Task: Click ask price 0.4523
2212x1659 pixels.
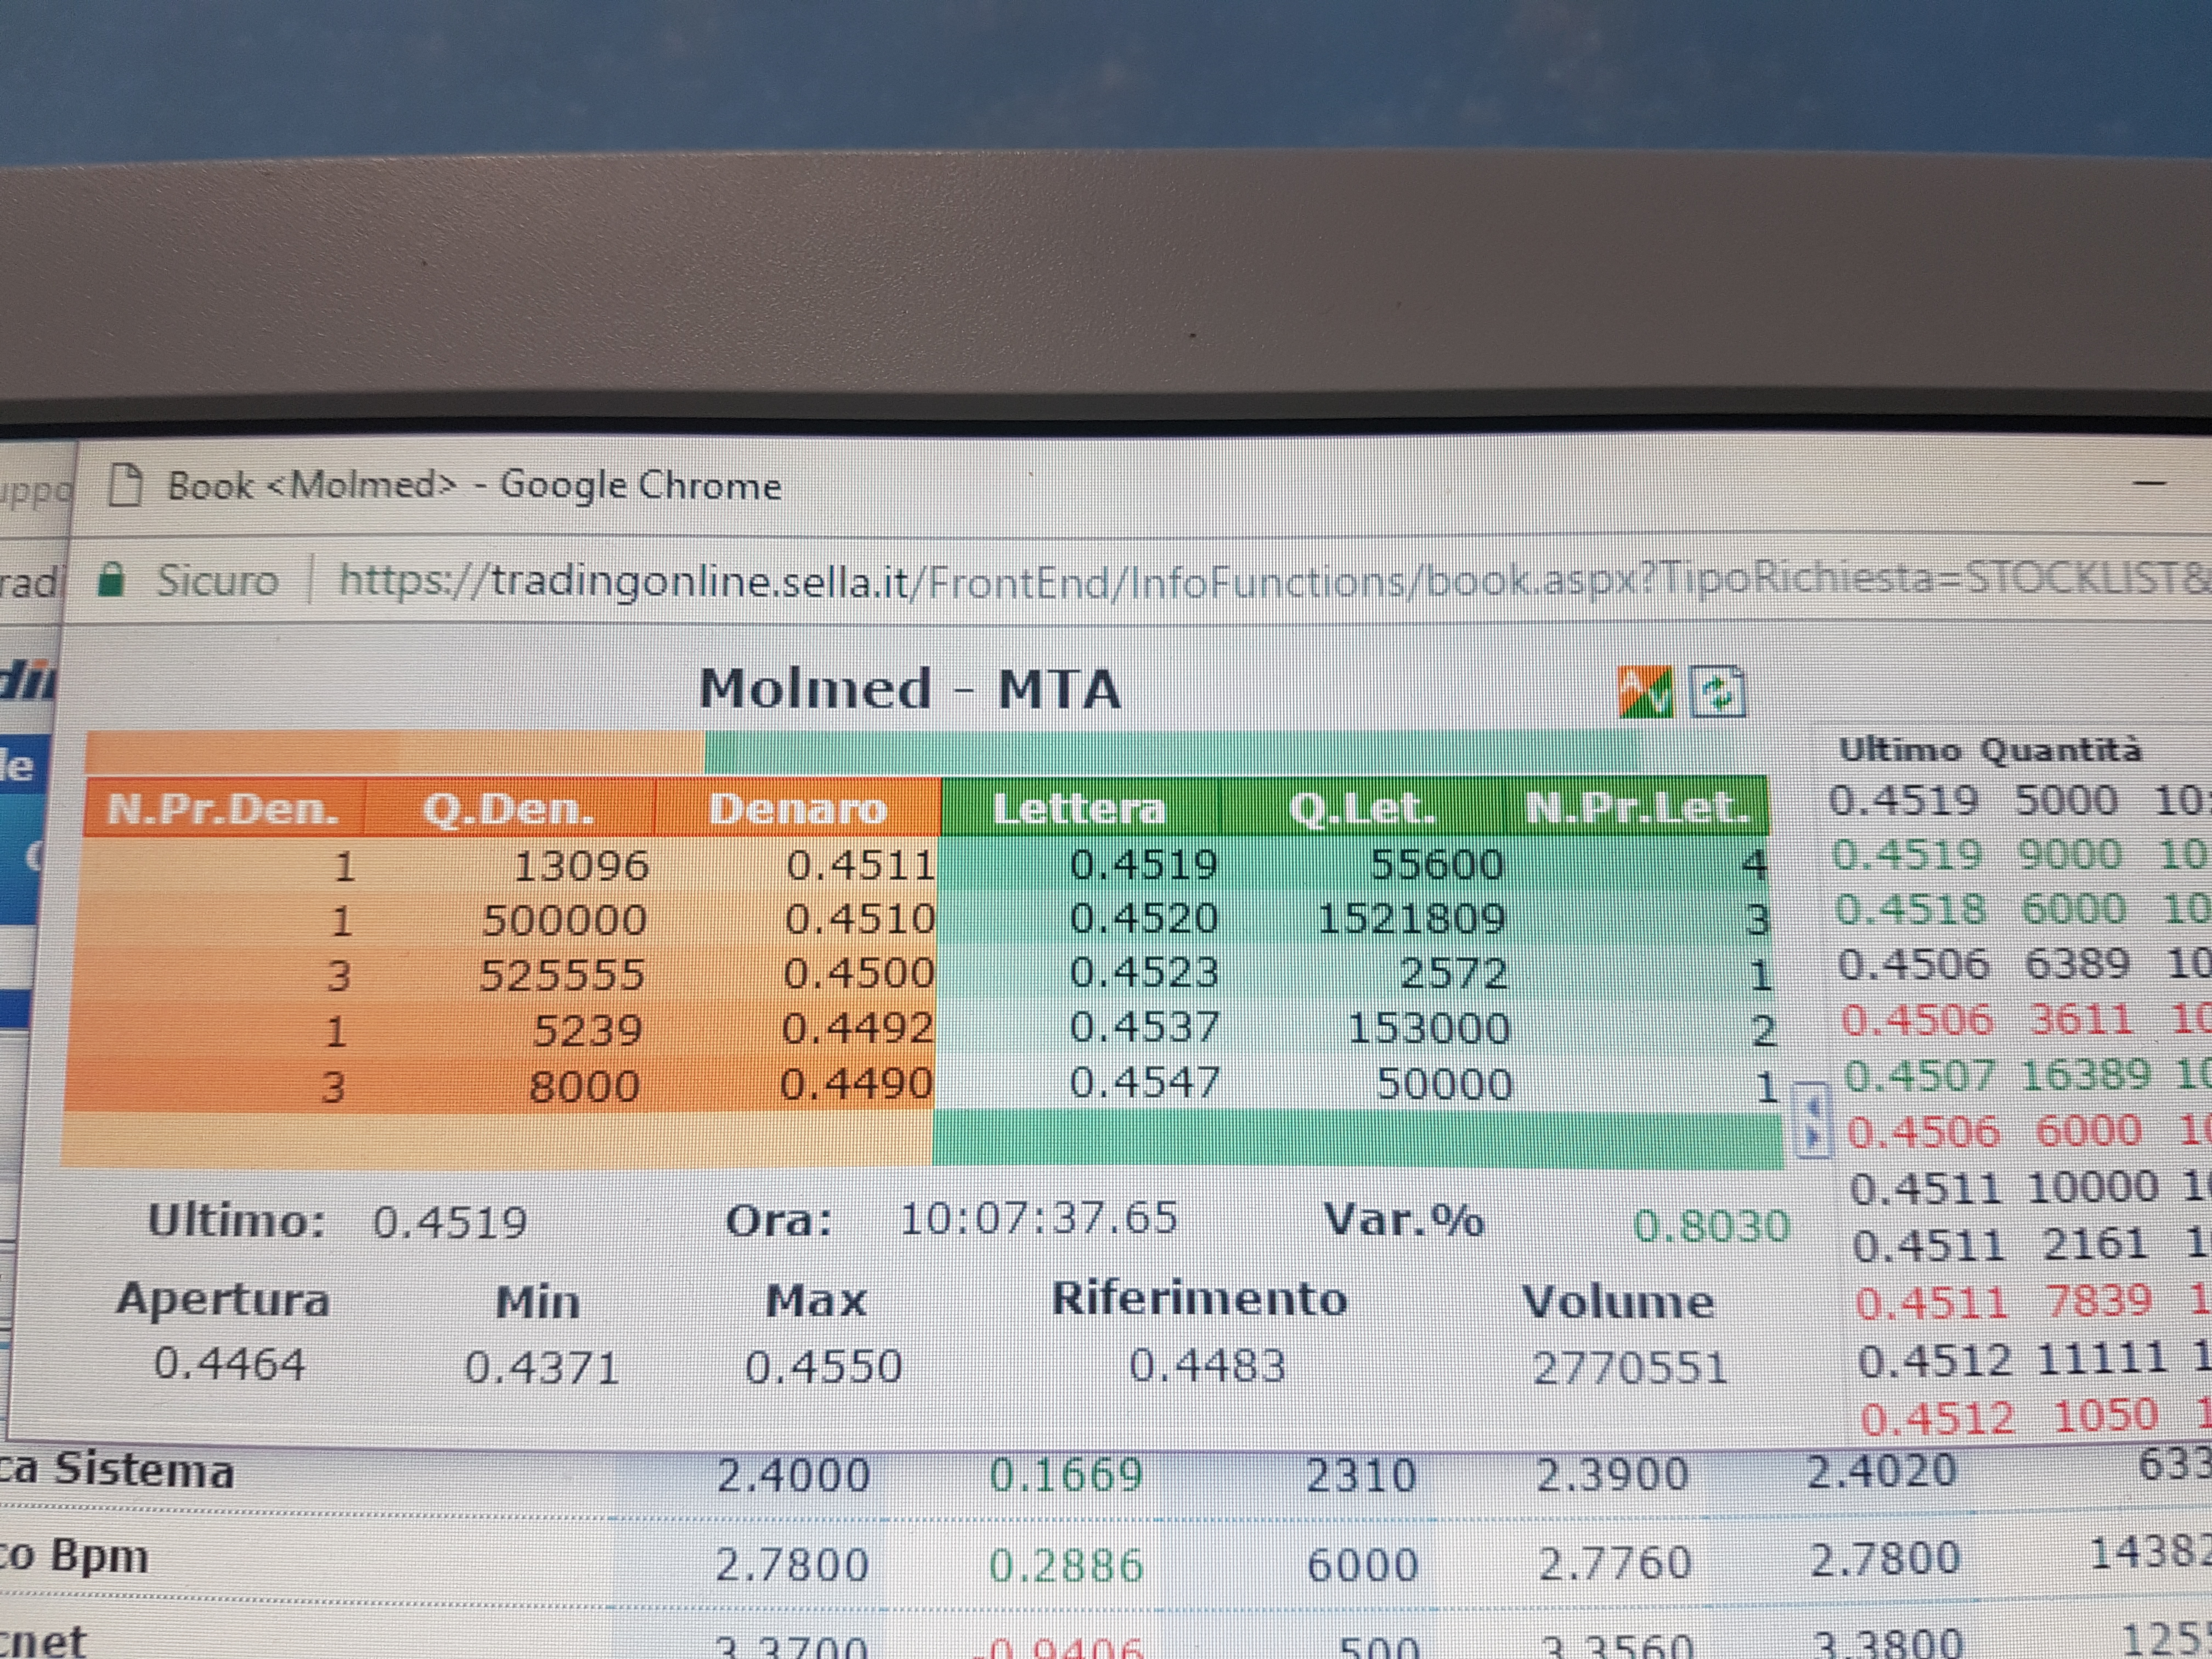Action: [1143, 972]
